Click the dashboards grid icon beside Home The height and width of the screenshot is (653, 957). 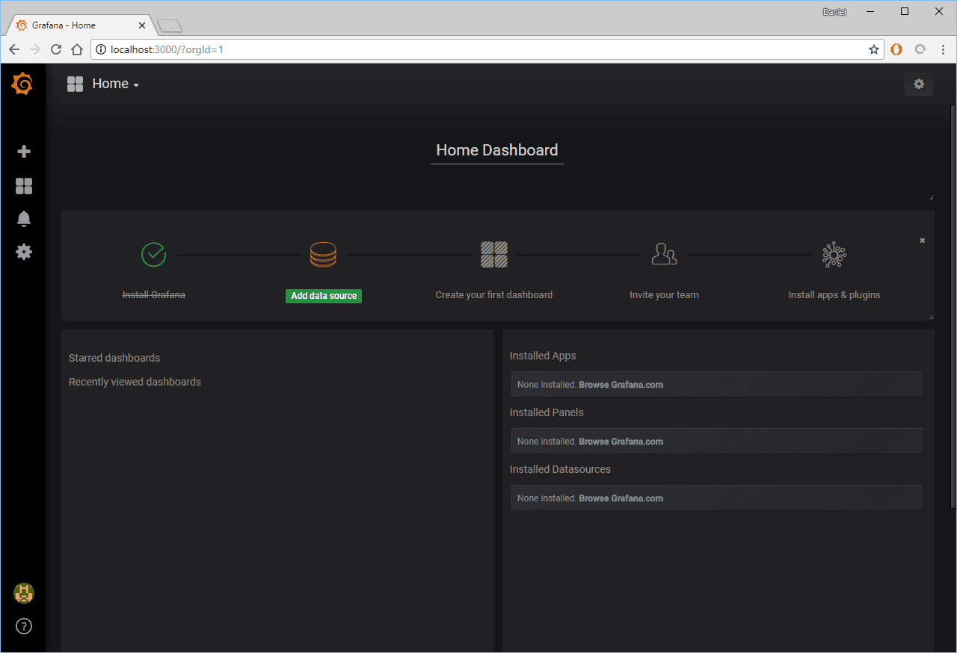tap(75, 84)
